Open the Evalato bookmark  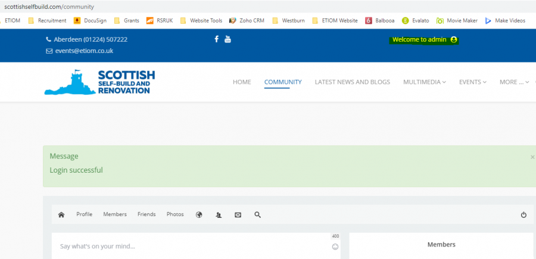pyautogui.click(x=415, y=20)
